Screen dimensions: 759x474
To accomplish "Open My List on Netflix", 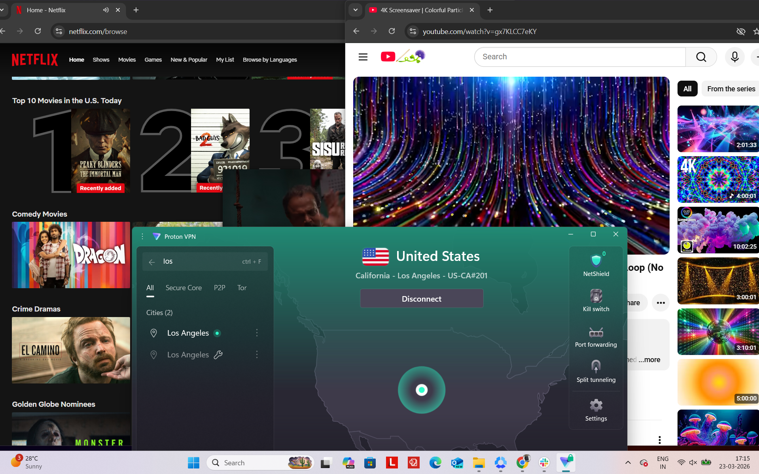I will tap(225, 60).
